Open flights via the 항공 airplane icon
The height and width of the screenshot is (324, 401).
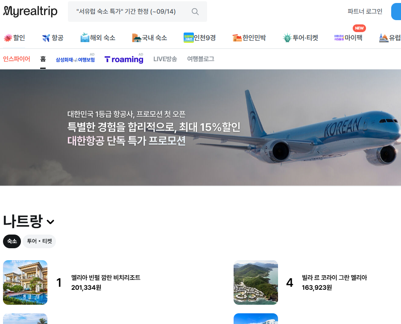45,37
